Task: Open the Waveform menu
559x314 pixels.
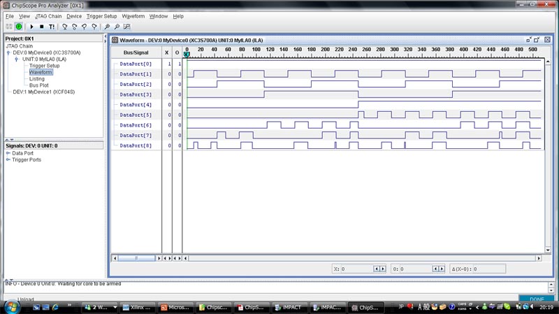Action: pyautogui.click(x=133, y=16)
